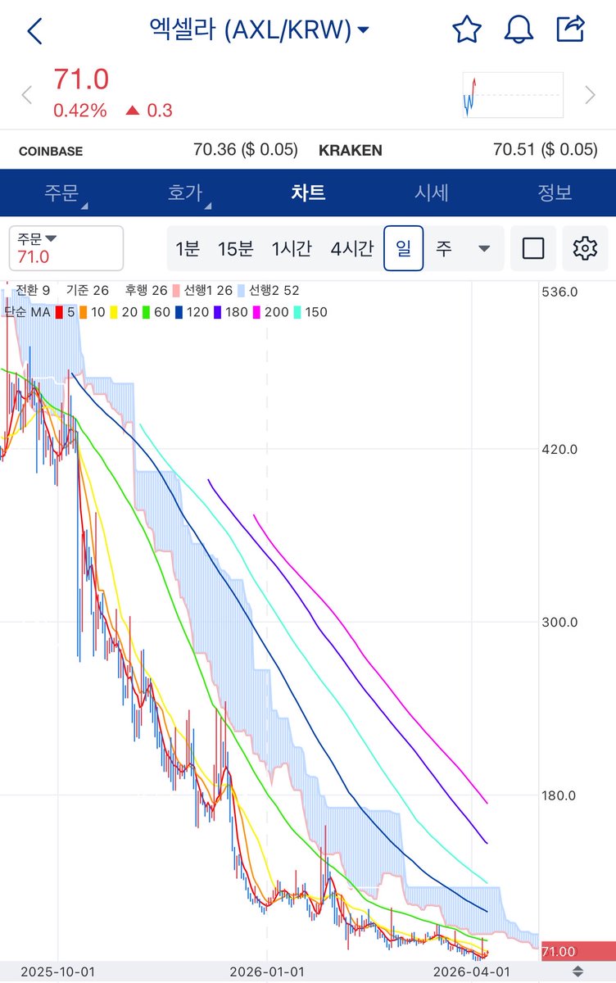Screen dimensions: 616x983
Task: Click the magenta MA 200 color swatch
Action: click(256, 312)
